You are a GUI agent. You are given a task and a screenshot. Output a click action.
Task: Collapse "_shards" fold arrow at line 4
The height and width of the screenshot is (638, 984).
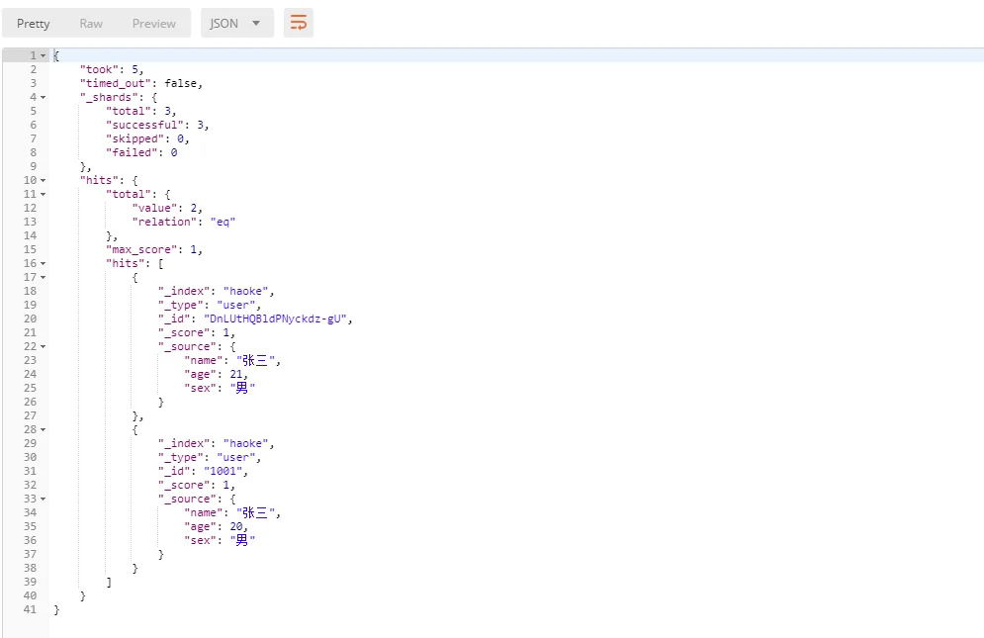[44, 97]
